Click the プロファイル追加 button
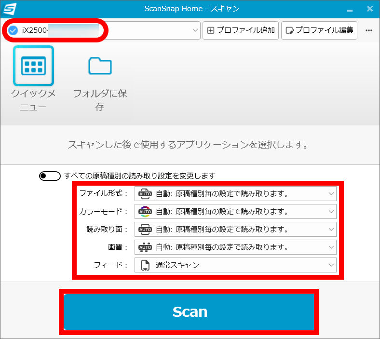The width and height of the screenshot is (380, 339). pos(241,30)
